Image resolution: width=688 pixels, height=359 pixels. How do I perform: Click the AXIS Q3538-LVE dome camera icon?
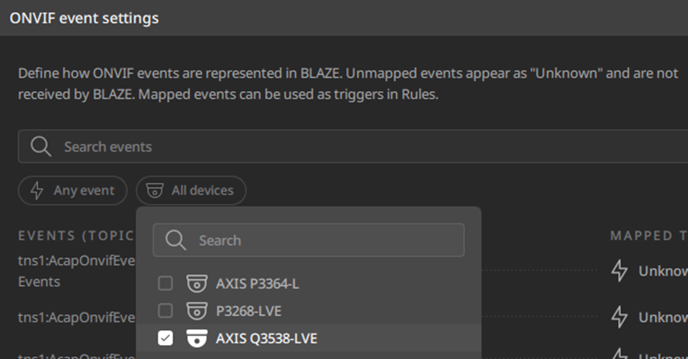coord(197,339)
